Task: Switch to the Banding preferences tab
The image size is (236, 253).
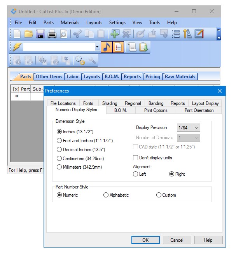Action: pos(156,103)
